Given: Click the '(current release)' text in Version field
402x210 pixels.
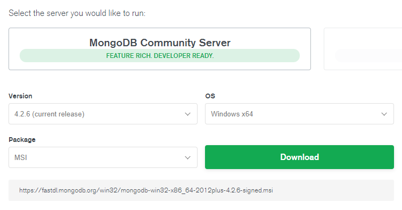Looking at the screenshot, I should pos(58,114).
